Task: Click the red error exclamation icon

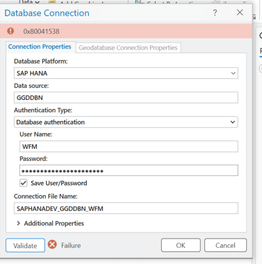Action: coord(11,31)
